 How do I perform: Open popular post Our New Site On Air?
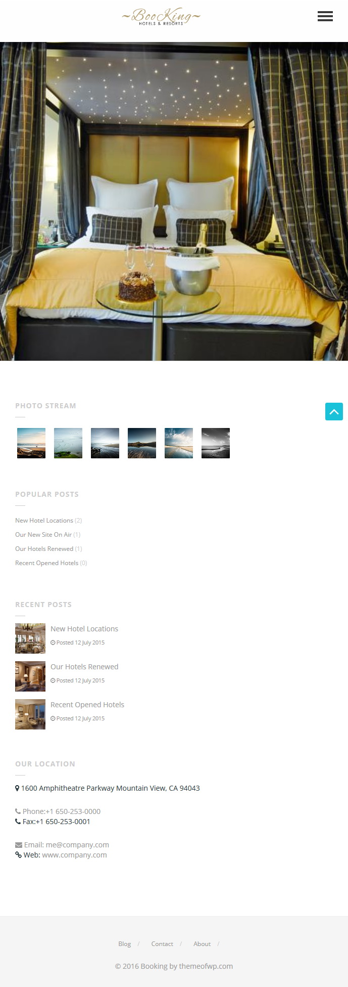pyautogui.click(x=43, y=535)
